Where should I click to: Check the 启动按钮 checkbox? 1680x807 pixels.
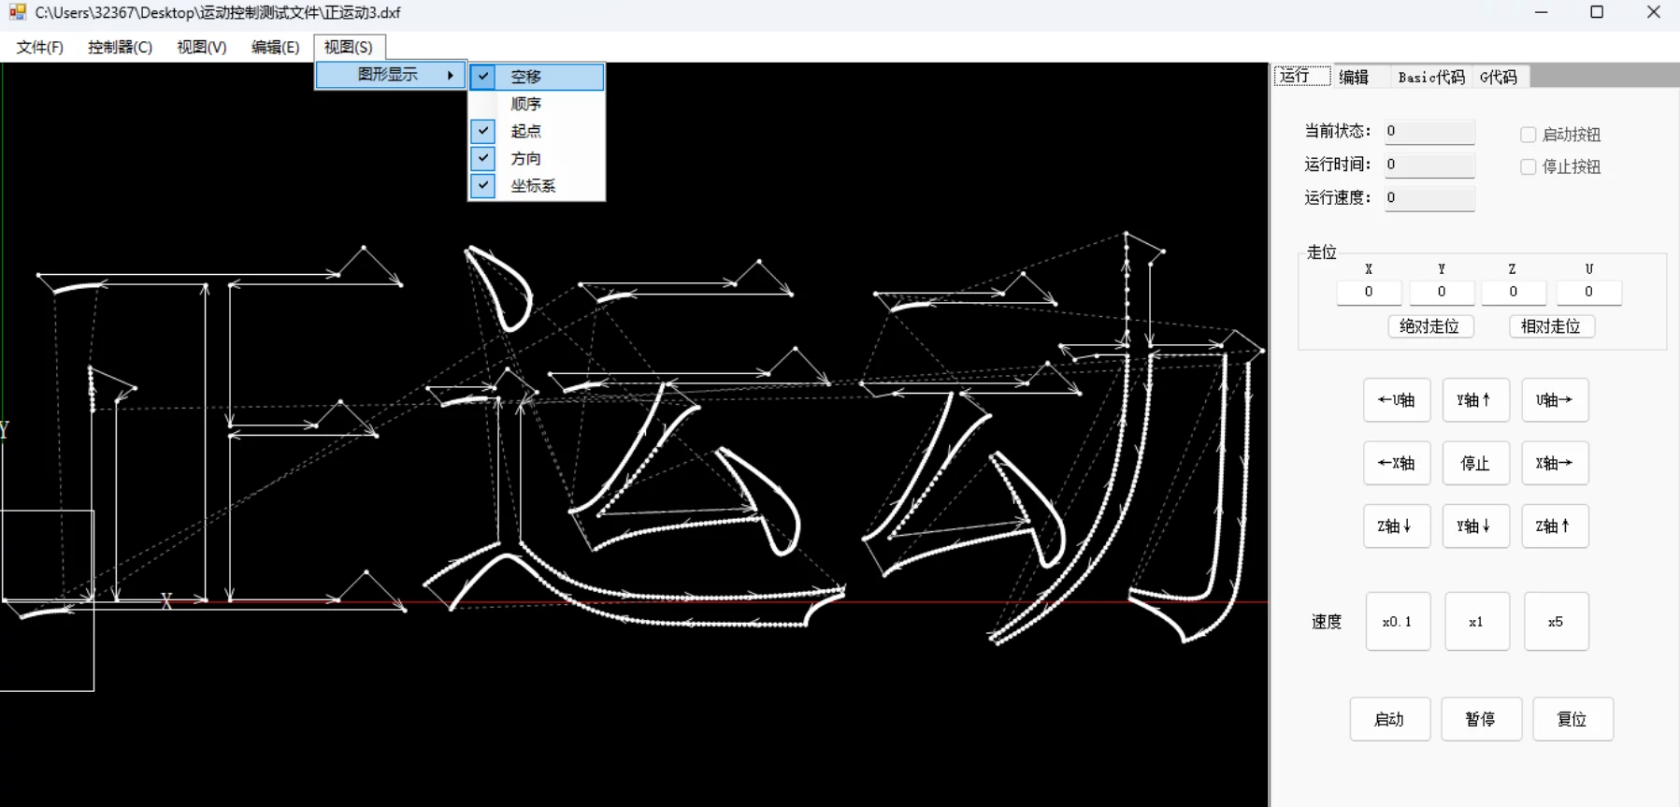[x=1528, y=135]
